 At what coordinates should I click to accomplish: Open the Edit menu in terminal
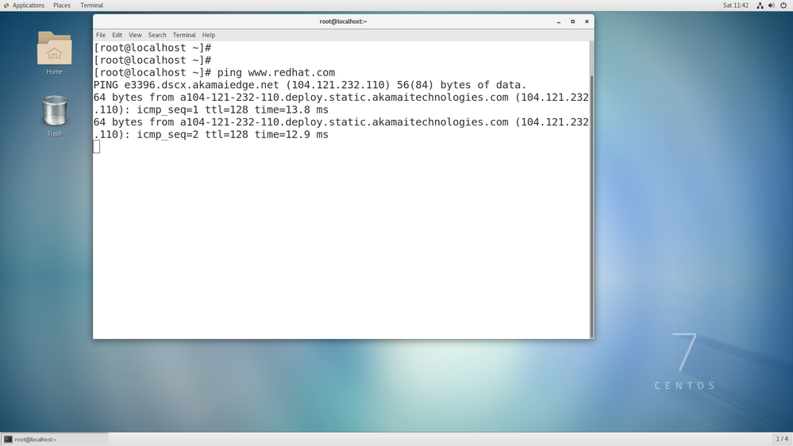pos(117,35)
